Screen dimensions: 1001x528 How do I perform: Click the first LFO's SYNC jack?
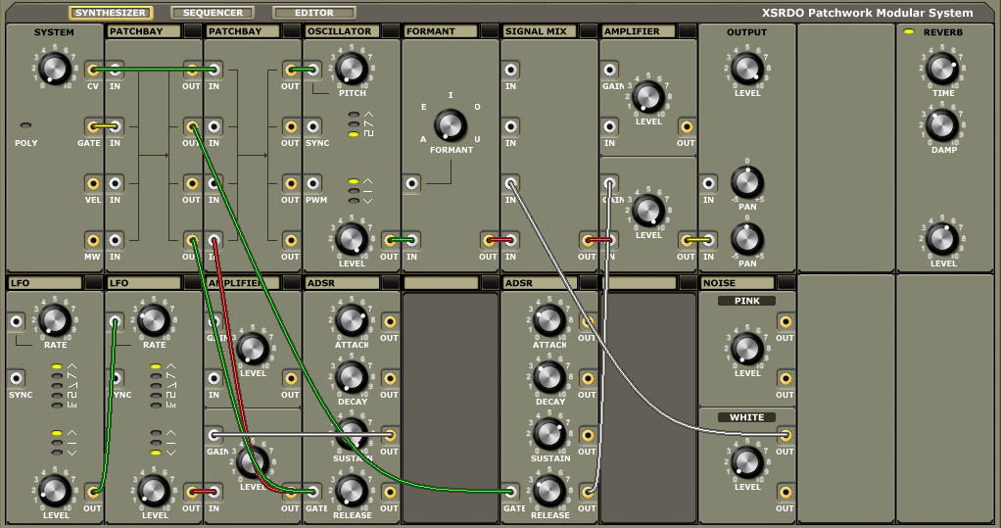coord(17,378)
